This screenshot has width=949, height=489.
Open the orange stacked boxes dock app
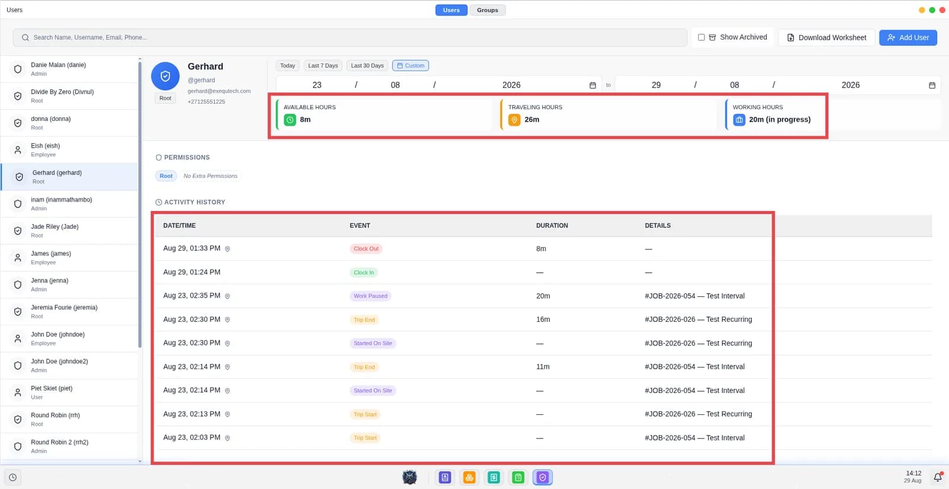[x=469, y=477]
